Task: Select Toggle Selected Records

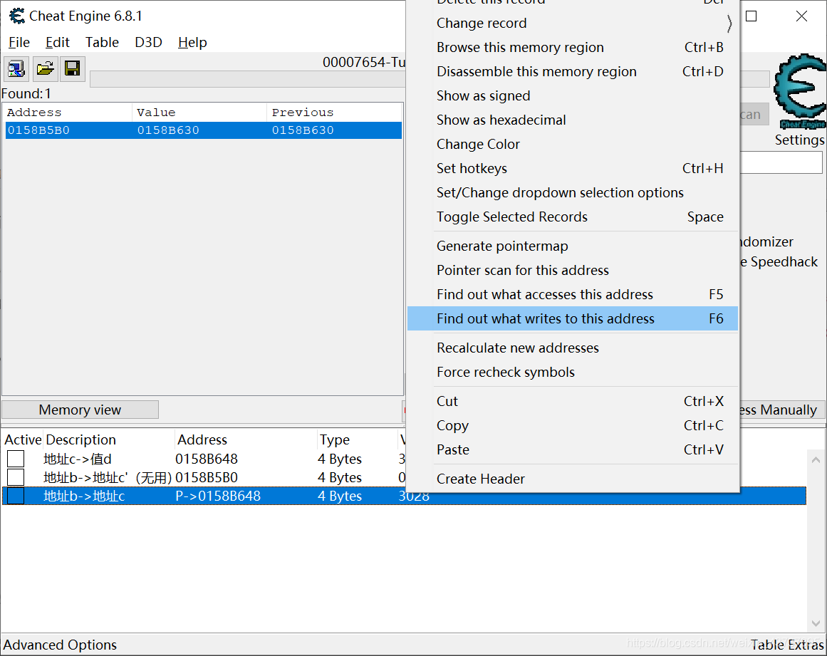Action: pyautogui.click(x=572, y=217)
